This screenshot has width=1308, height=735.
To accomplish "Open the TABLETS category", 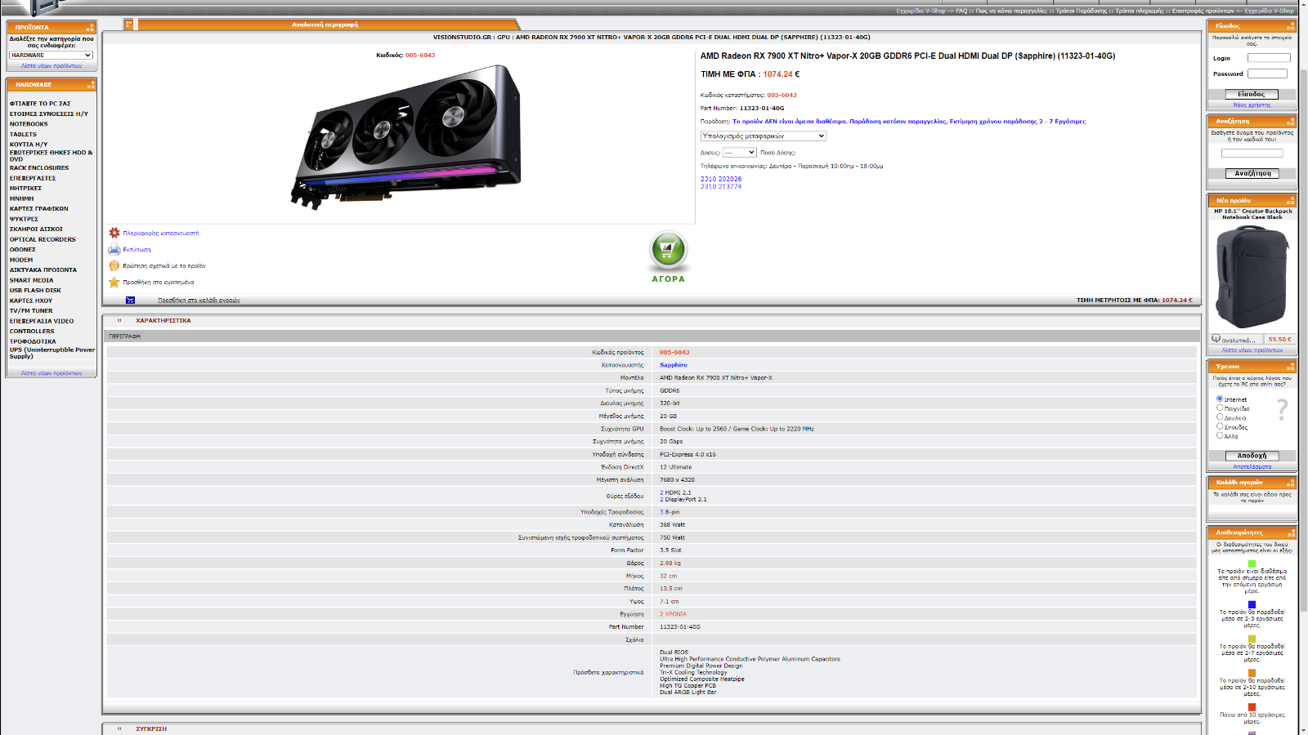I will [23, 134].
